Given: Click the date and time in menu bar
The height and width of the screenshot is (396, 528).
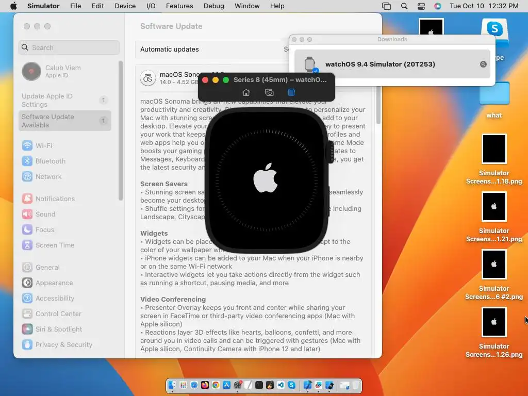Looking at the screenshot, I should [x=484, y=6].
